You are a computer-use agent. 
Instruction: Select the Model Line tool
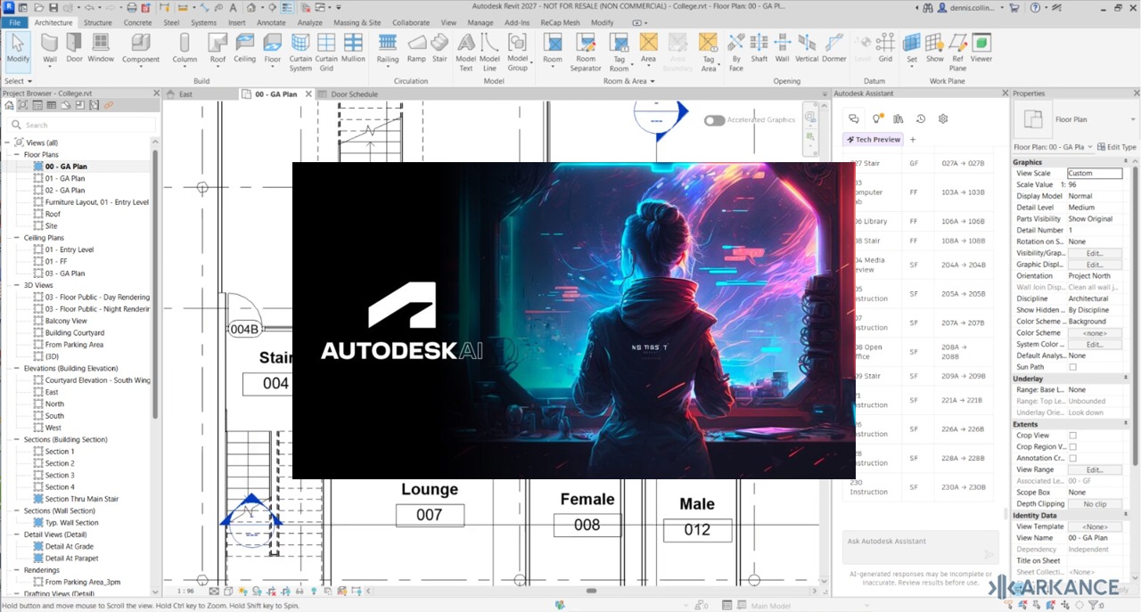coord(489,52)
